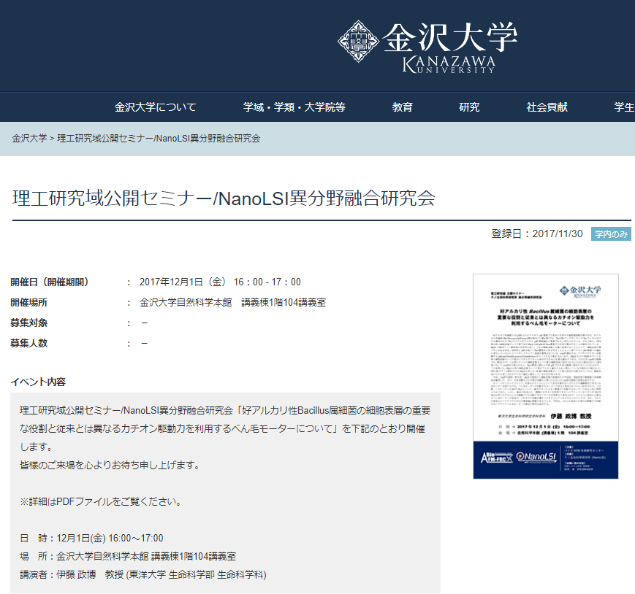Click the 登録日 2017/11/30 text

[x=537, y=234]
